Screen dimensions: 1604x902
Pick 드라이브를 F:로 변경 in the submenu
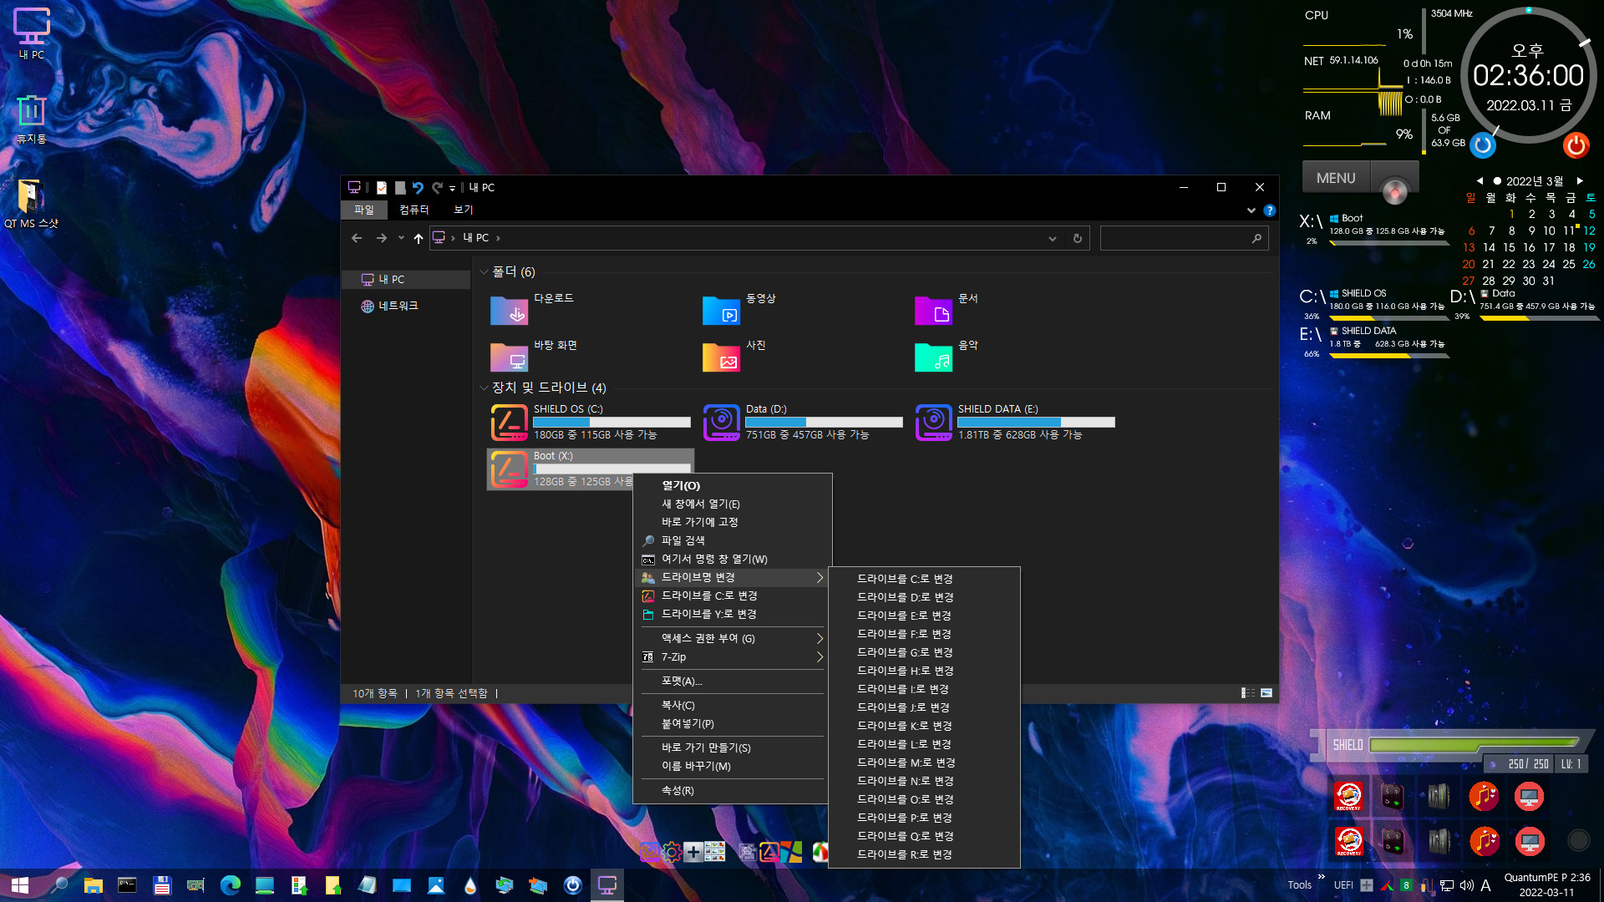point(924,634)
